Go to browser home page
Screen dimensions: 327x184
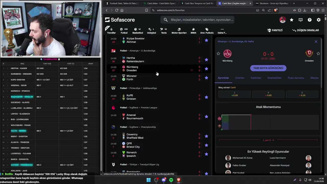tap(122, 10)
